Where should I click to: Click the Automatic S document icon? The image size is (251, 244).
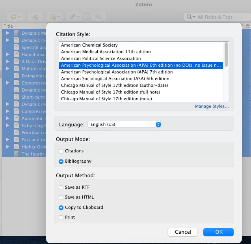17,118
